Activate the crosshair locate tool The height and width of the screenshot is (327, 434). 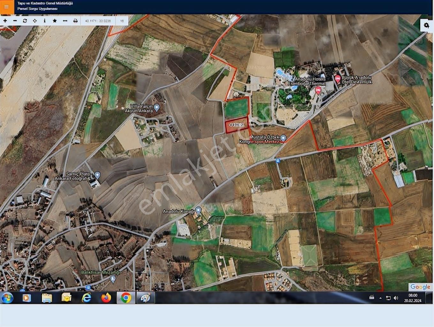(35, 21)
